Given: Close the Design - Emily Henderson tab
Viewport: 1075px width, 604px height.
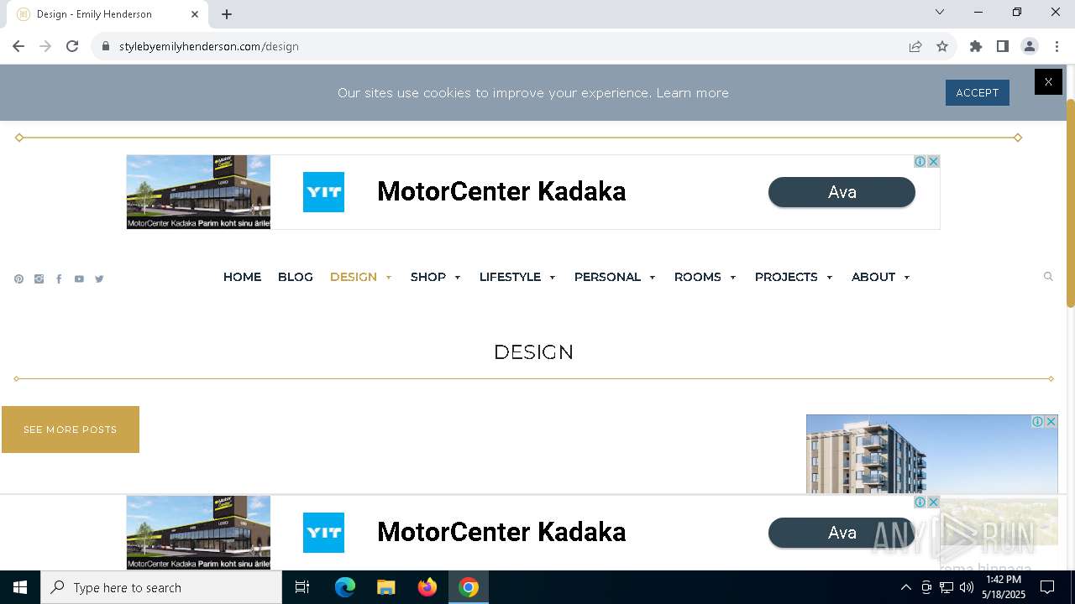Looking at the screenshot, I should click(x=195, y=14).
